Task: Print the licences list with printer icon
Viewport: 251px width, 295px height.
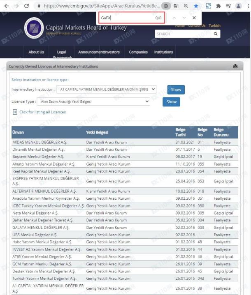Action: pos(235,66)
